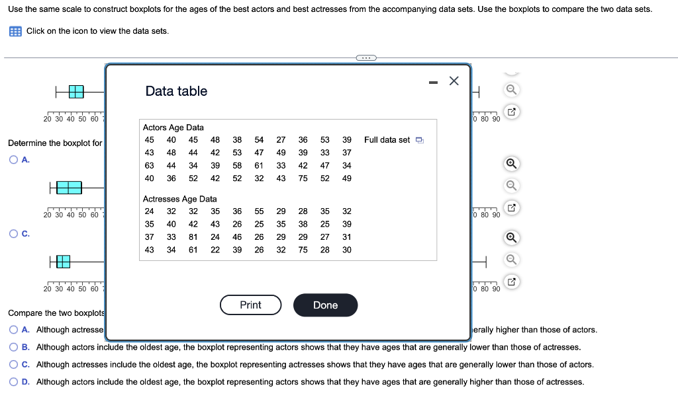
Task: Select comparison answer C about actresses' ages
Action: point(13,364)
